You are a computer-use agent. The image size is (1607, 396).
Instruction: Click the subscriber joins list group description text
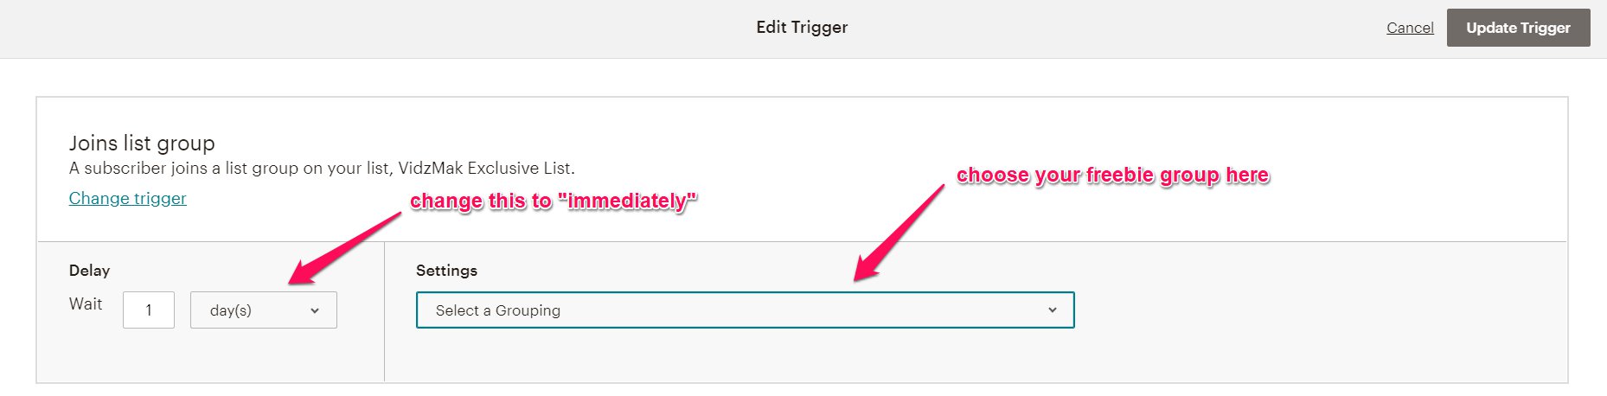pyautogui.click(x=322, y=168)
